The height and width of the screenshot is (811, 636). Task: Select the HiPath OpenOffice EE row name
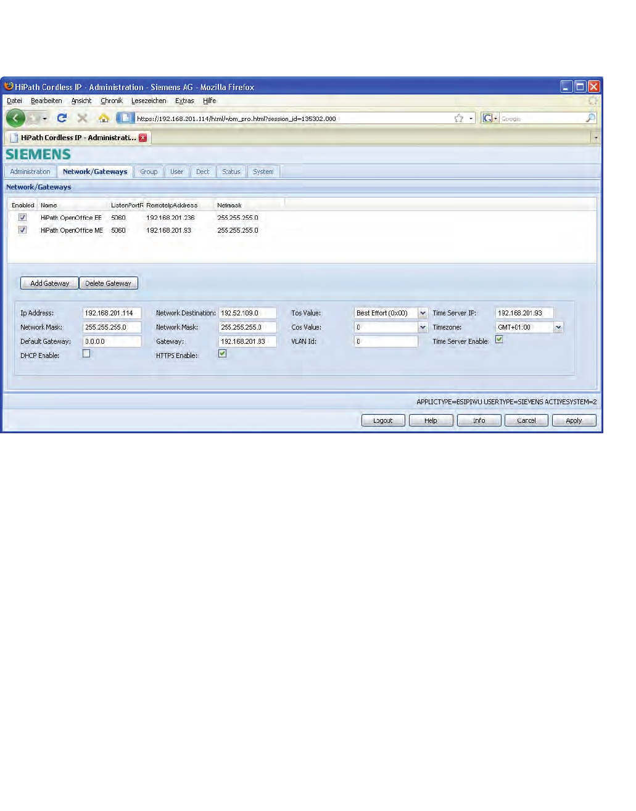(71, 218)
